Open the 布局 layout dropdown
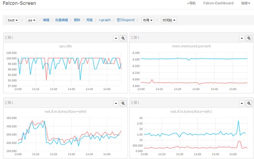This screenshot has height=159, width=254. click(x=148, y=20)
